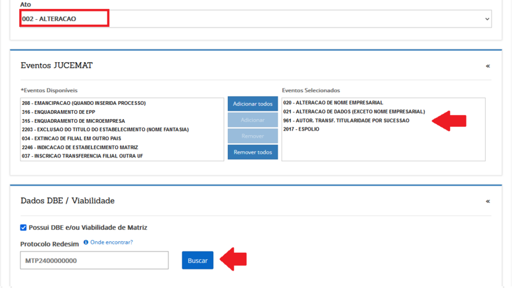The width and height of the screenshot is (512, 288).
Task: Select 2017 - ESPOLIO in selected events
Action: tap(301, 129)
